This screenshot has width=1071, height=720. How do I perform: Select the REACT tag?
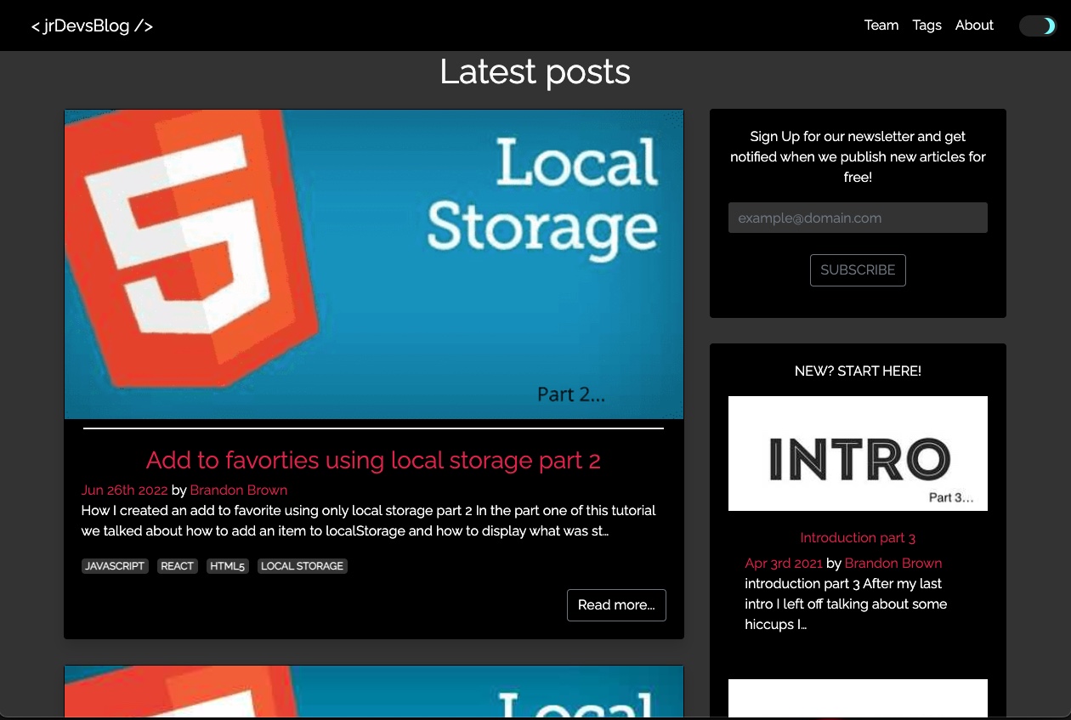tap(178, 566)
